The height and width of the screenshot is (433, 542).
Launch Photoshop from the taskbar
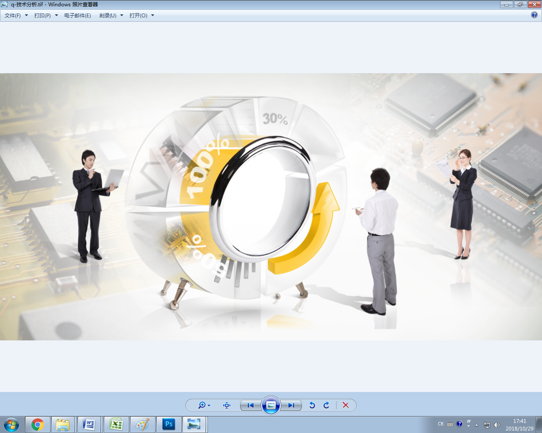pos(169,424)
